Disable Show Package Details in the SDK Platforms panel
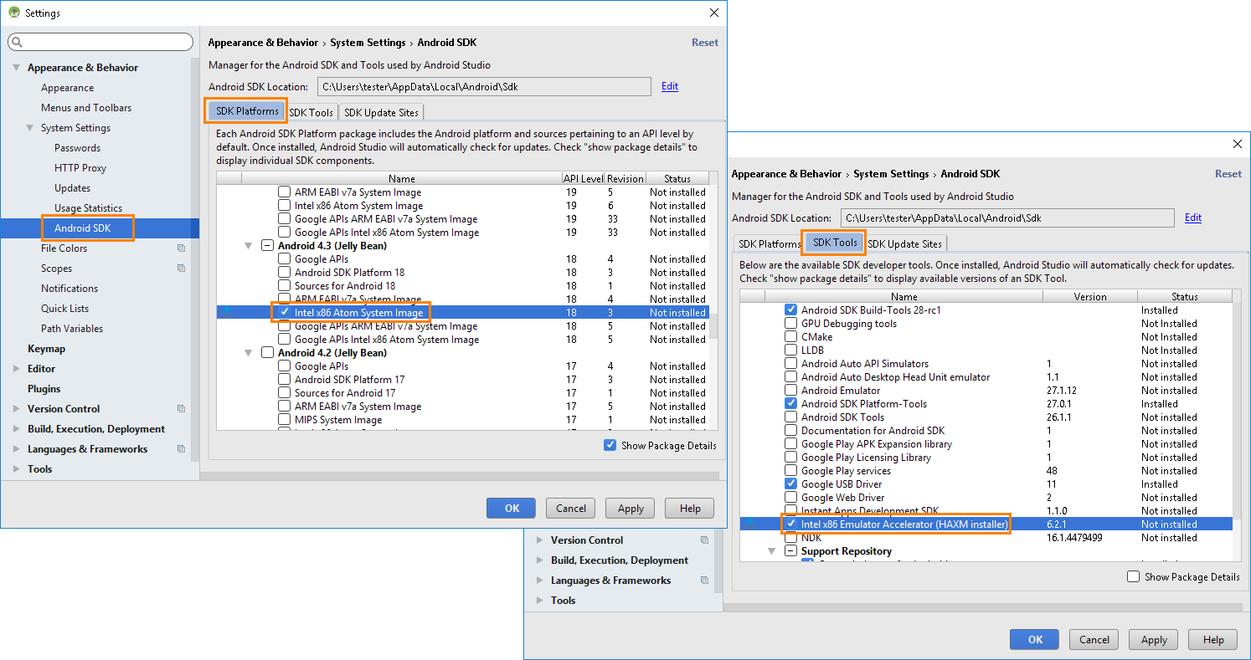 610,445
